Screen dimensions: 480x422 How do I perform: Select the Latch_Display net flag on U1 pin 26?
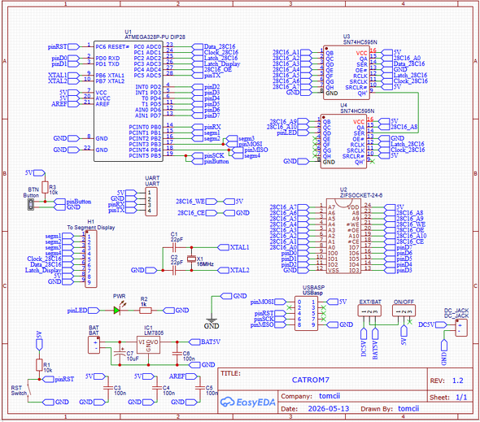pyautogui.click(x=216, y=64)
